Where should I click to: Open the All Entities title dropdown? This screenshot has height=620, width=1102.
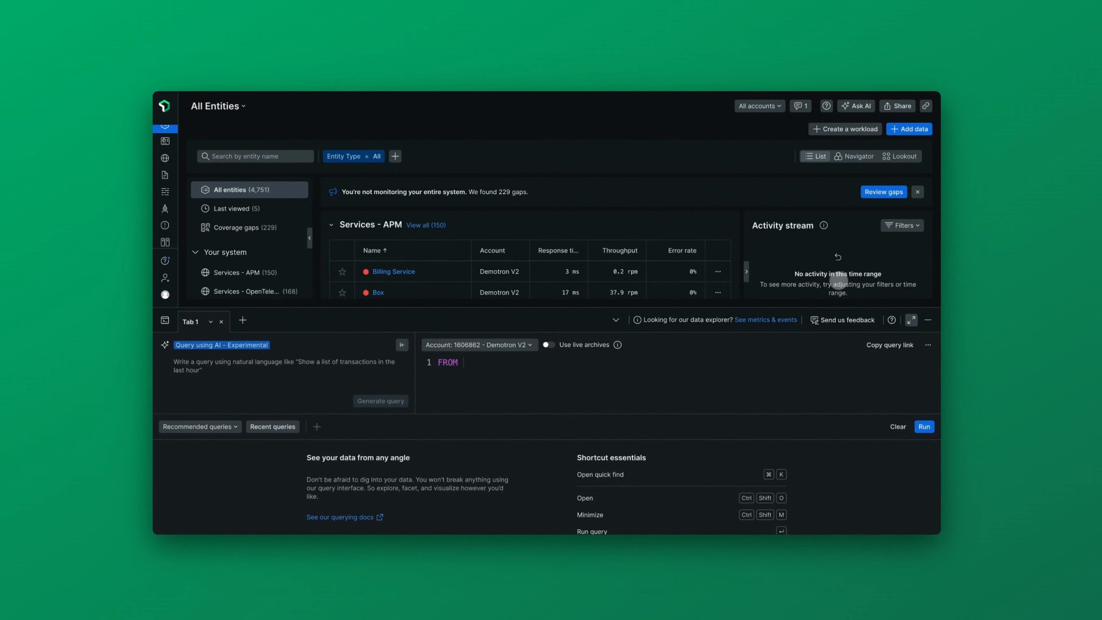coord(218,106)
